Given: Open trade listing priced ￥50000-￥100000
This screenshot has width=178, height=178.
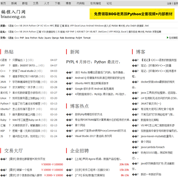Looking at the screenshot, I should [27, 159].
